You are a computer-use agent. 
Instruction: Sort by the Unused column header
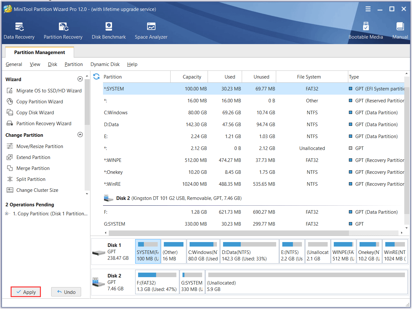tap(259, 77)
